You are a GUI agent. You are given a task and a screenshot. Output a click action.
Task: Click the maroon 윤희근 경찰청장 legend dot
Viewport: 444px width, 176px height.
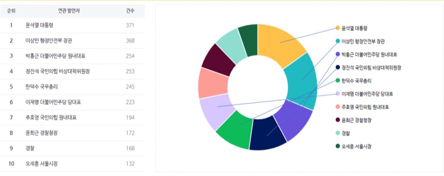pyautogui.click(x=338, y=120)
